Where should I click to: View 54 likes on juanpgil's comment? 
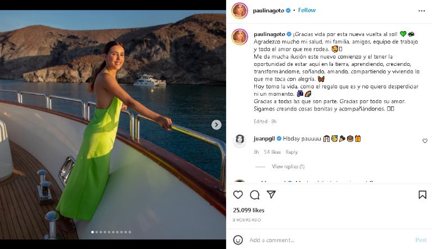pos(272,152)
